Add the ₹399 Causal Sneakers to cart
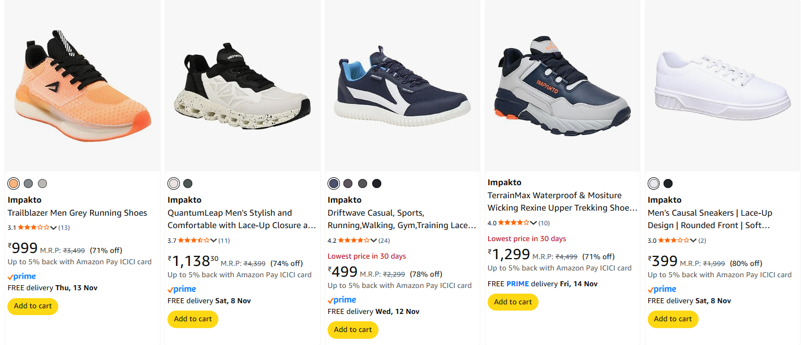 point(673,319)
